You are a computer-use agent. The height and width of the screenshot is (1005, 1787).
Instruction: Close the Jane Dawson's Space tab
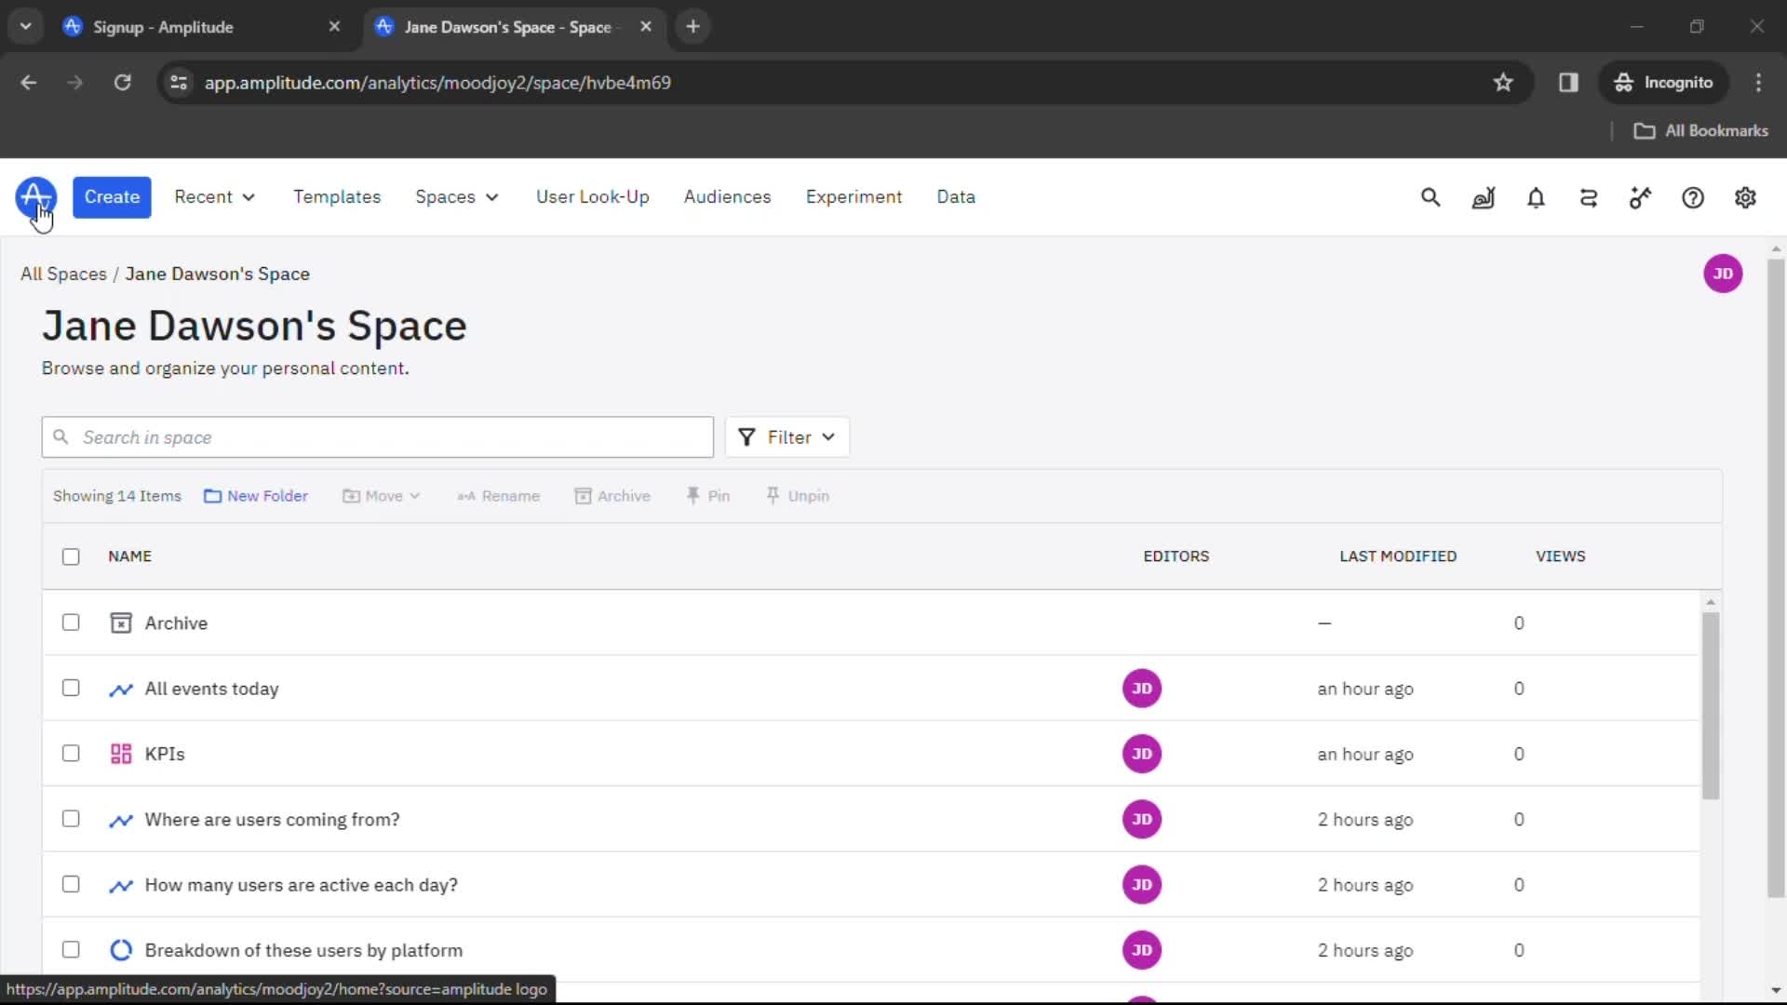(646, 26)
